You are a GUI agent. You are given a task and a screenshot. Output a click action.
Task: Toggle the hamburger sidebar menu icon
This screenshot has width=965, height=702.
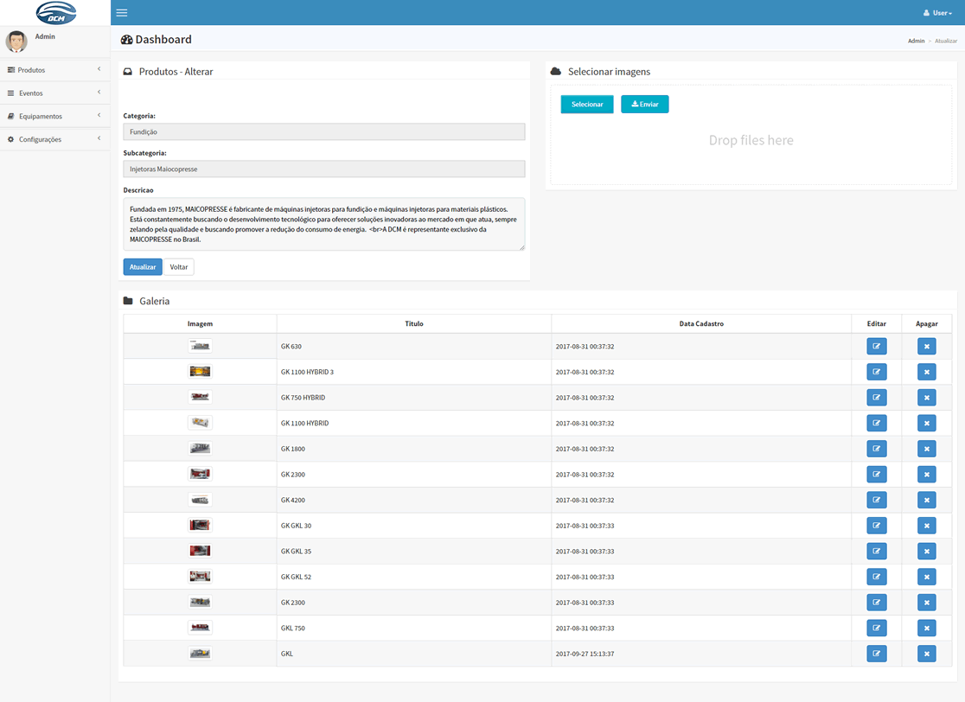122,12
